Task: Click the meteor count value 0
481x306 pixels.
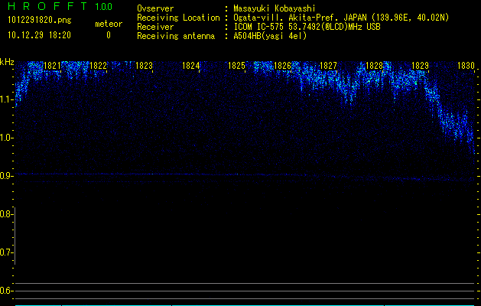Action: (109, 35)
